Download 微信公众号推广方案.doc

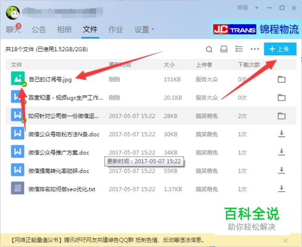[282, 152]
